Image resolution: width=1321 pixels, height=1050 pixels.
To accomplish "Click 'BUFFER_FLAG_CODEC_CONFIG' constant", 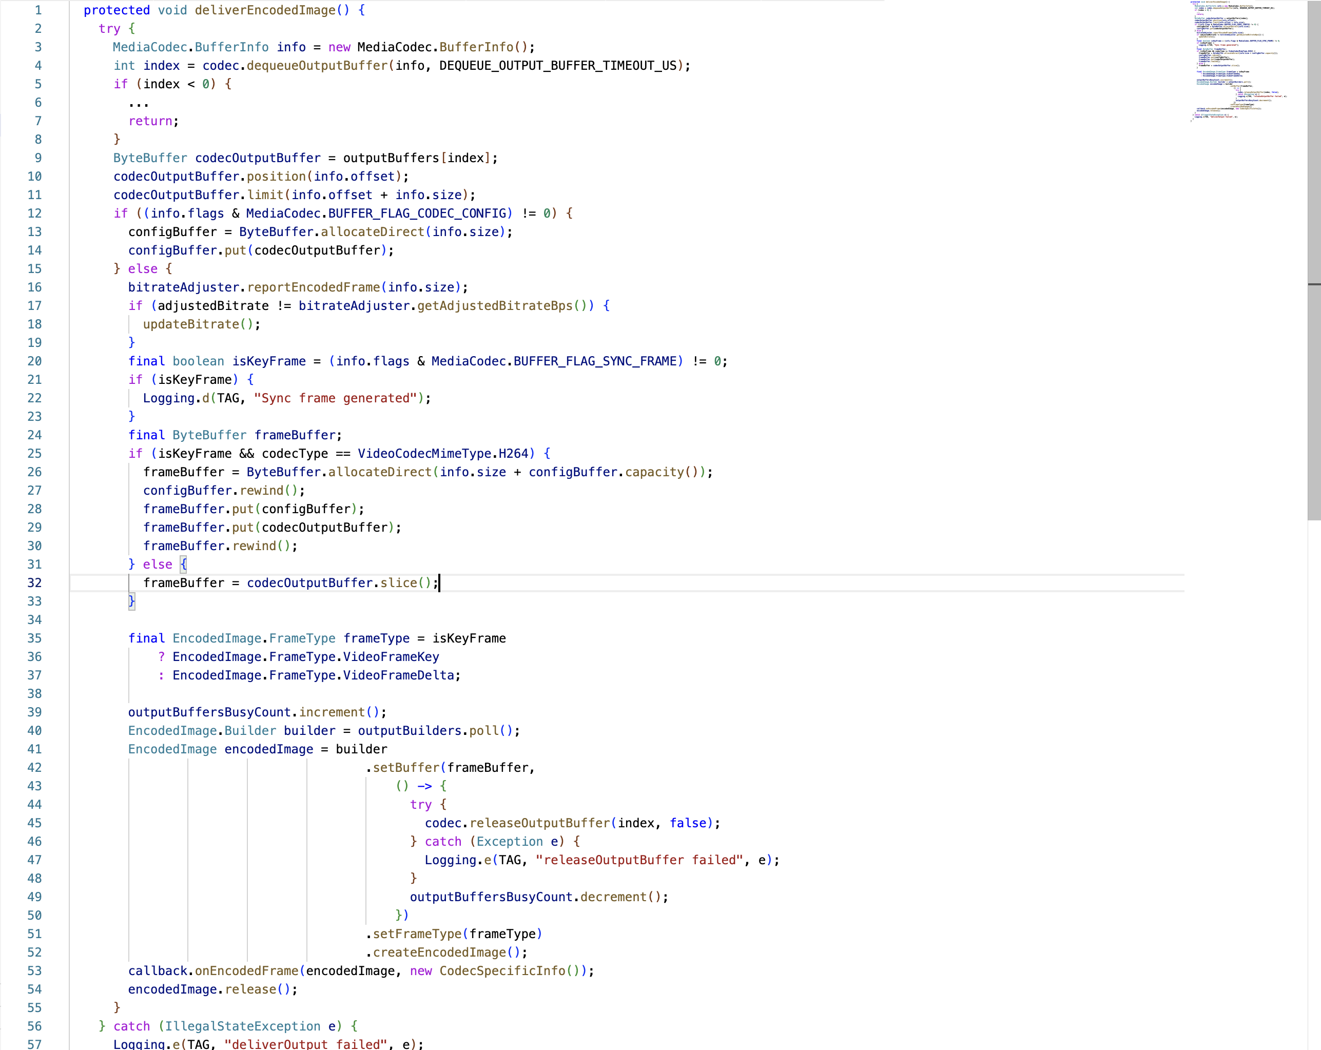I will tap(417, 213).
